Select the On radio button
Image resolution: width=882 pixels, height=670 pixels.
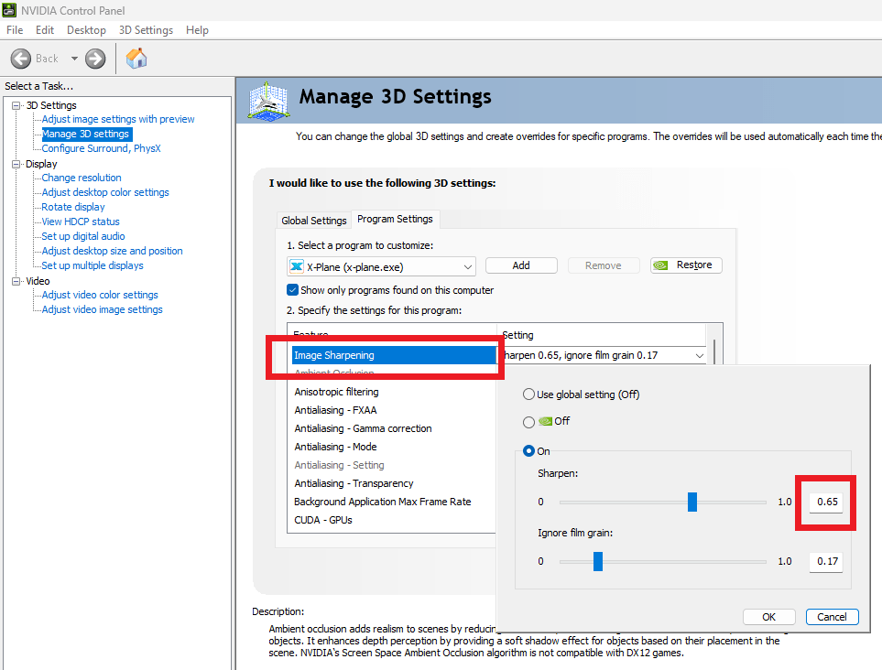click(x=528, y=451)
